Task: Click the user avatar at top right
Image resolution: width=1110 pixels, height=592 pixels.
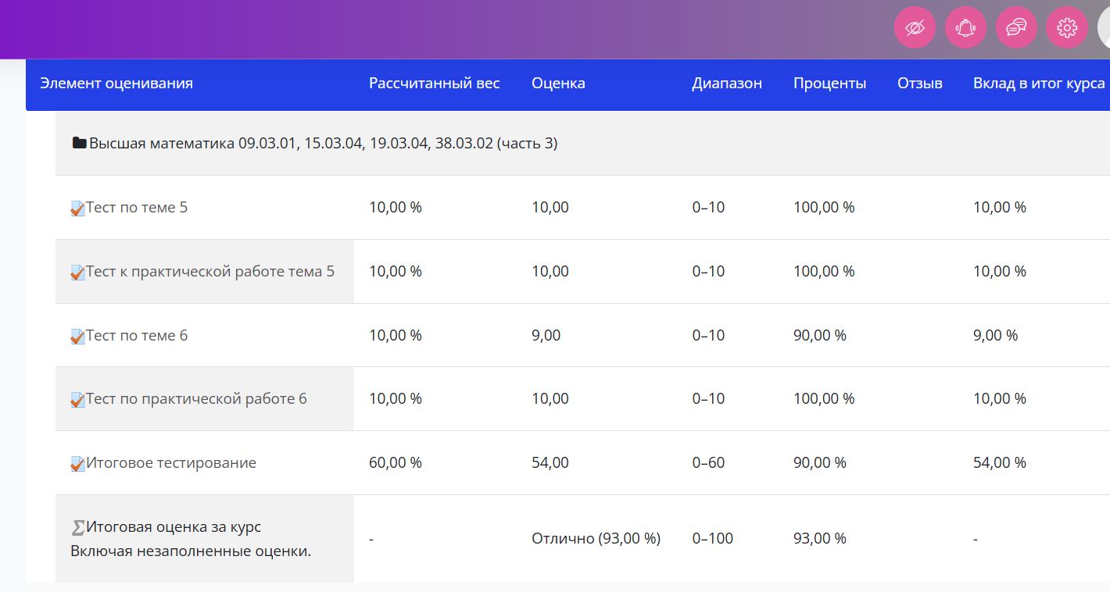Action: tap(1104, 28)
